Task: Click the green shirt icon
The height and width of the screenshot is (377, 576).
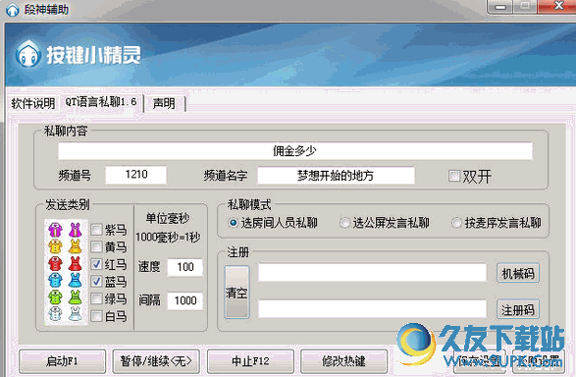Action: [55, 297]
